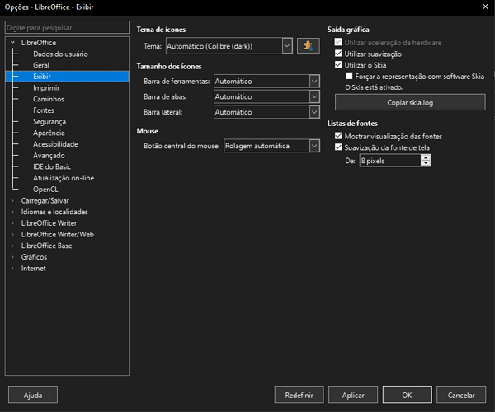Open the 'Fontes' options page
The height and width of the screenshot is (412, 495).
44,110
